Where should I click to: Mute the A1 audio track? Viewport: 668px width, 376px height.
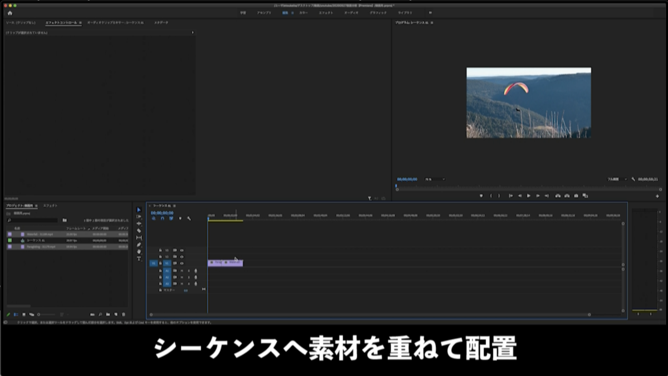point(182,271)
